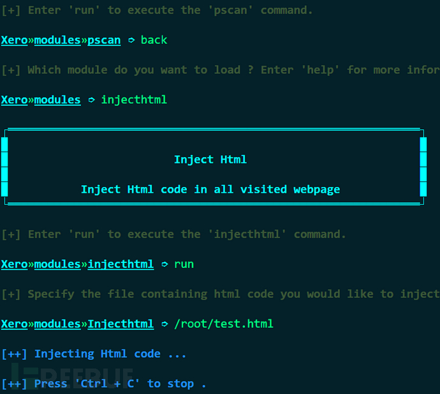Click the '/root/test.html' file path text
Image resolution: width=440 pixels, height=394 pixels.
pyautogui.click(x=224, y=324)
